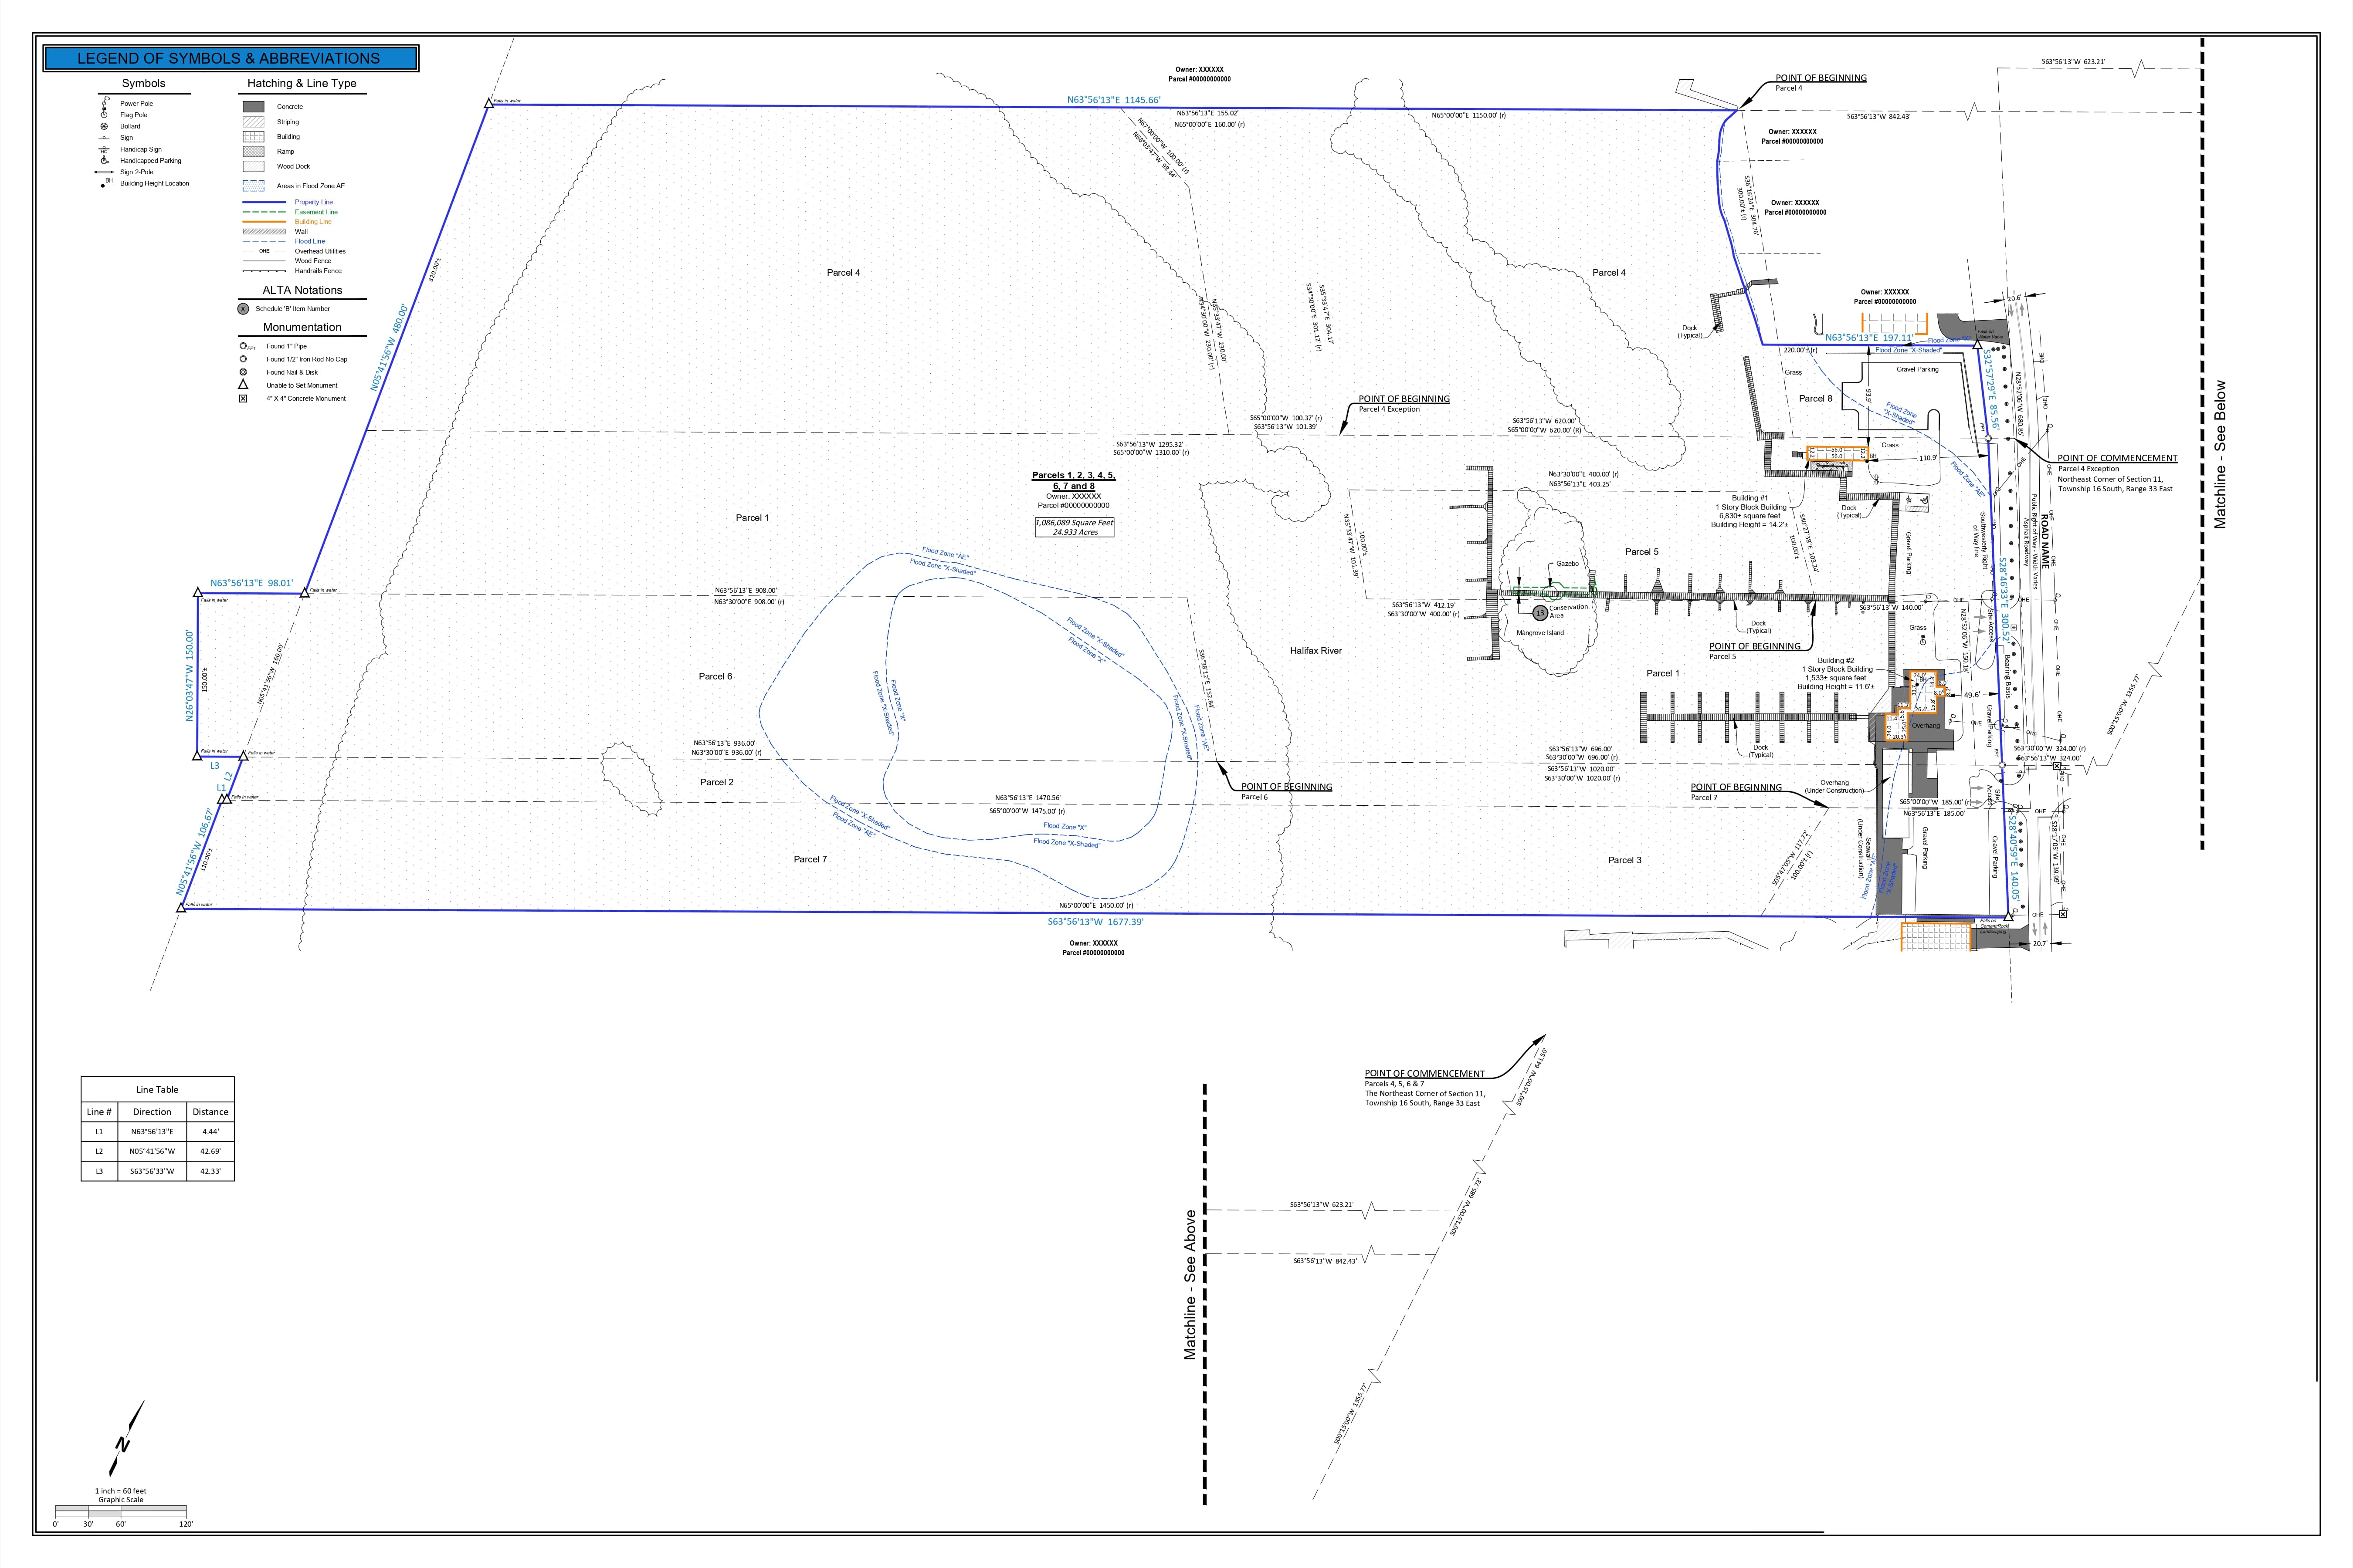Click the 4x4 Concrete Monument symbol
The width and height of the screenshot is (2353, 1568).
click(243, 398)
